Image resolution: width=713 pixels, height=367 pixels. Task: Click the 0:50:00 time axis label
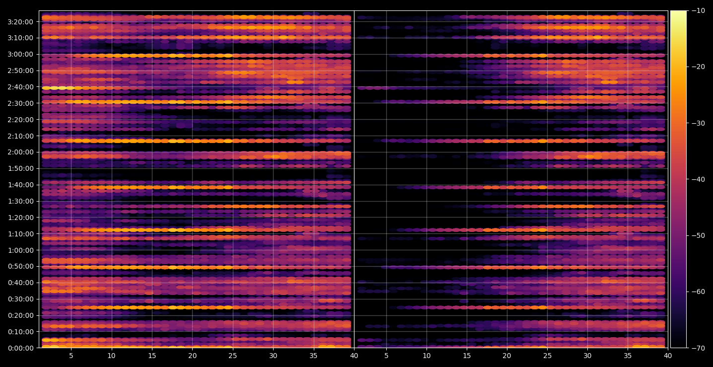coord(21,266)
